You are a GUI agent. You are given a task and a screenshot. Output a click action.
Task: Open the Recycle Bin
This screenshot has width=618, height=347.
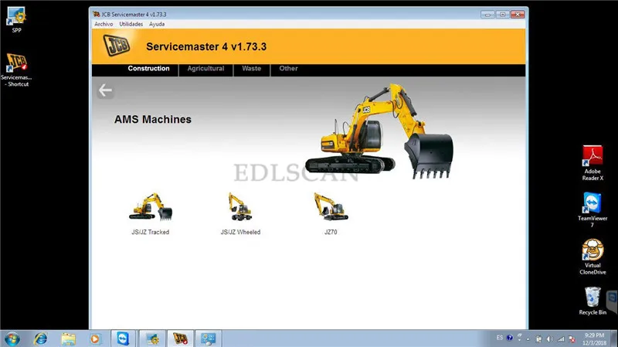point(593,301)
